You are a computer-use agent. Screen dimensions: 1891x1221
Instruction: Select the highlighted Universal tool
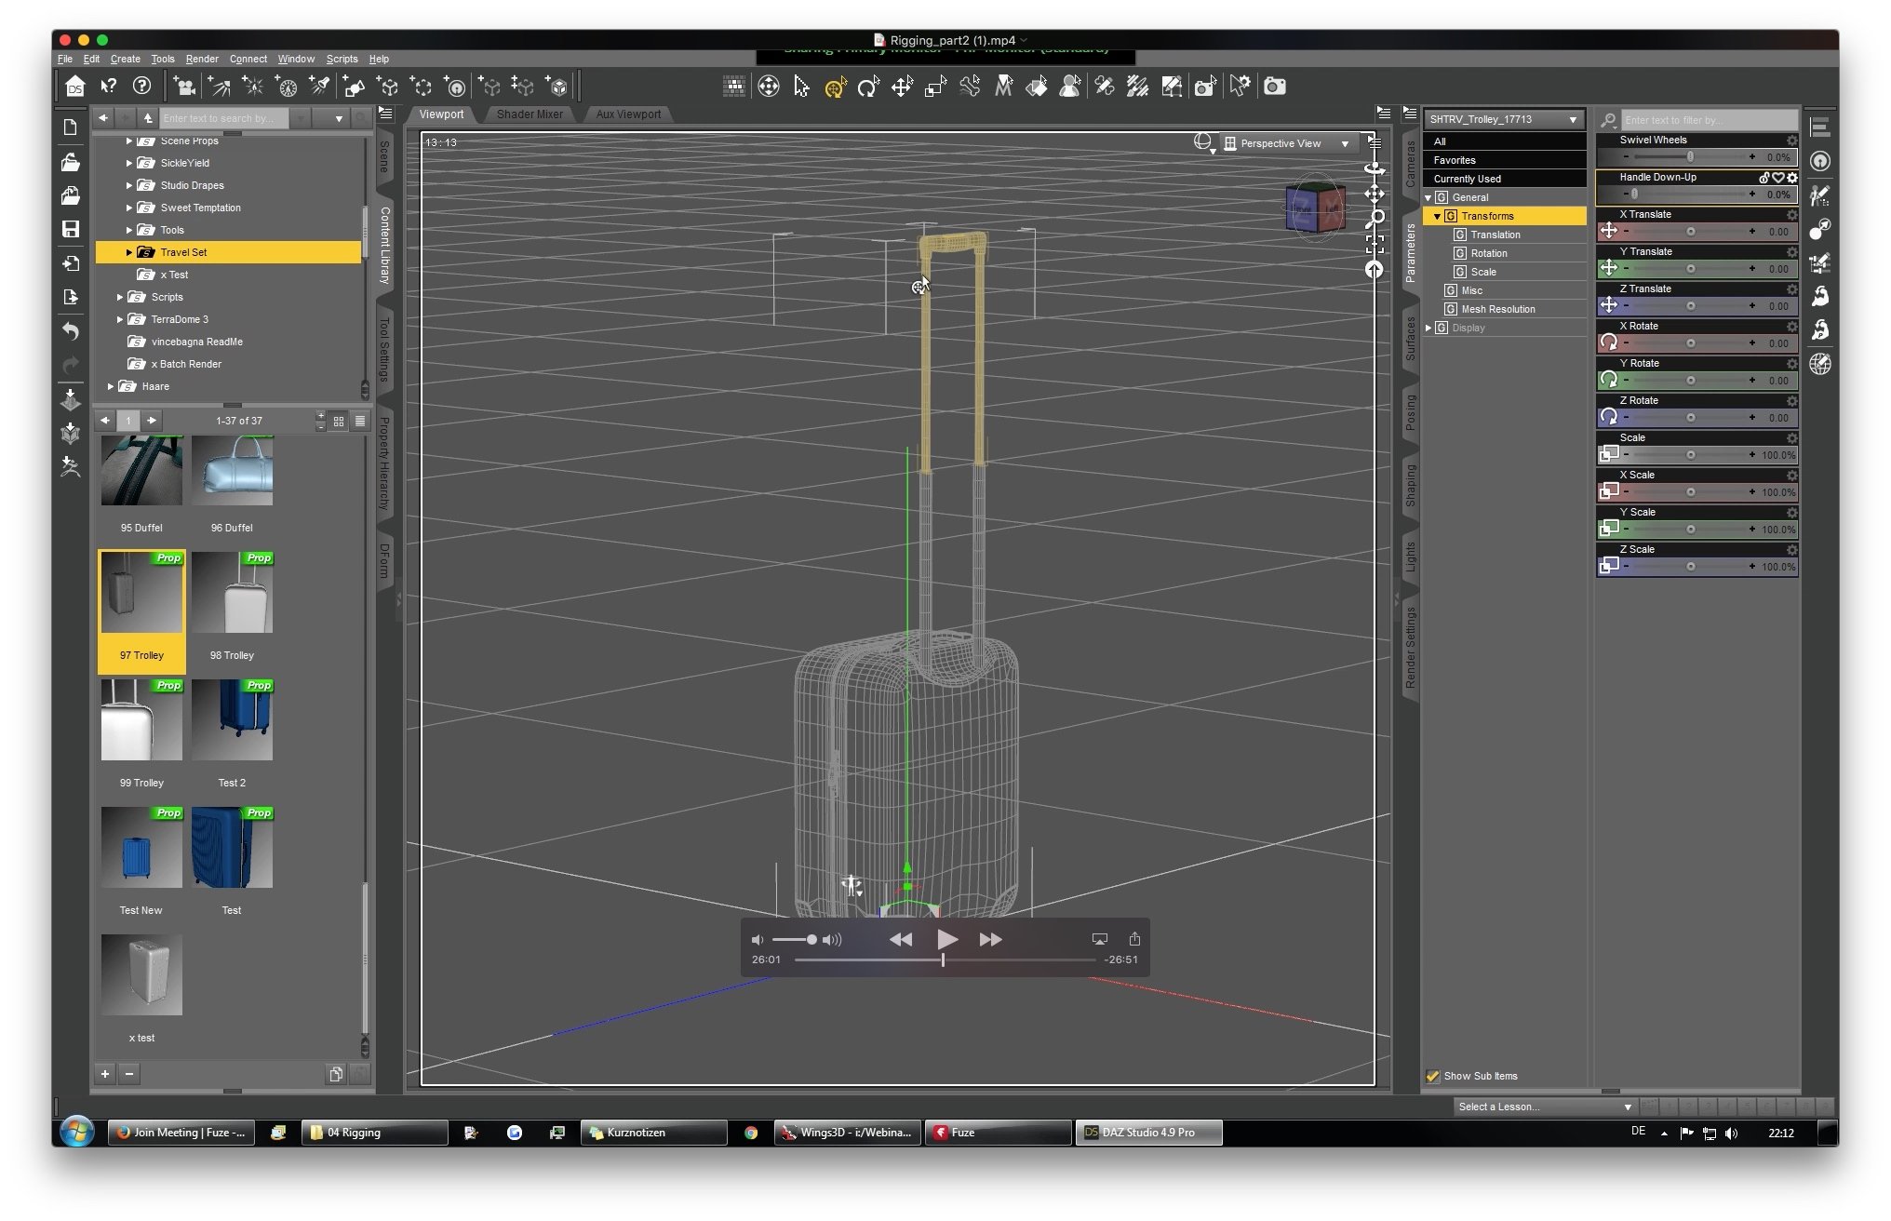[x=835, y=87]
